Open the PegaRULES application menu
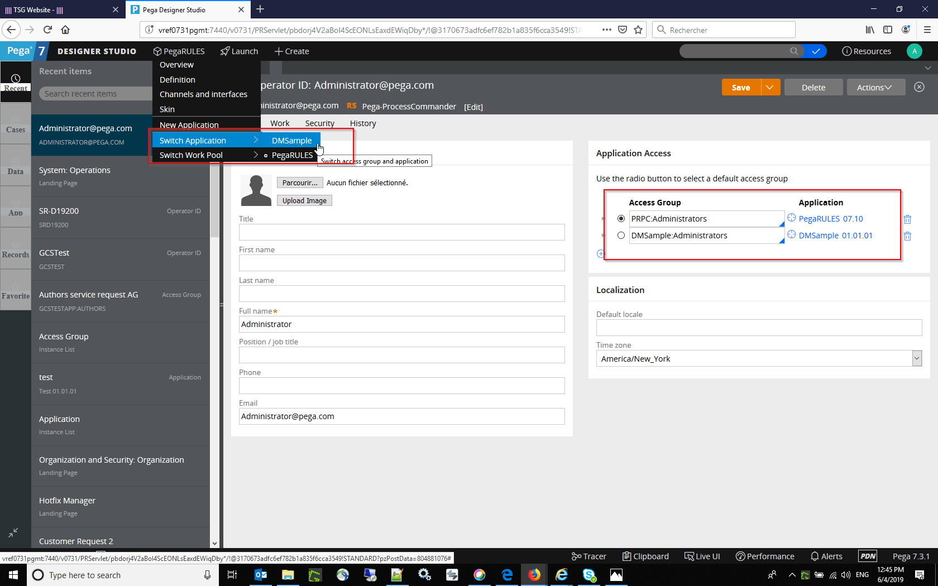Image resolution: width=938 pixels, height=586 pixels. (179, 51)
